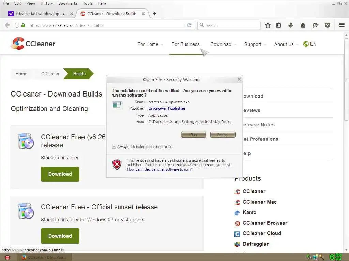This screenshot has height=261, width=349.
Task: Open the Edit menu
Action: point(17,3)
